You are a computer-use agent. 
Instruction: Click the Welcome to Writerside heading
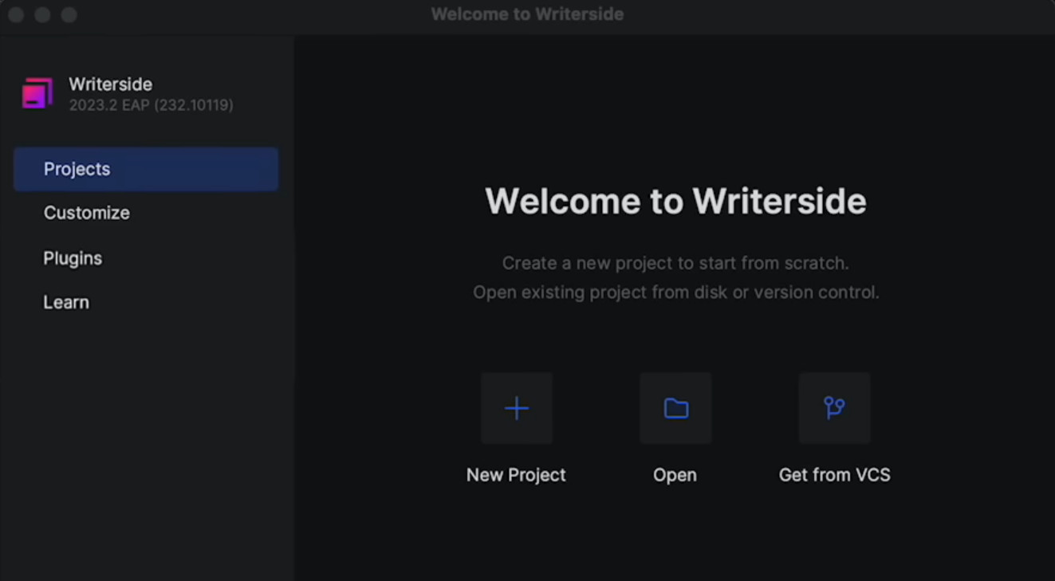coord(676,201)
